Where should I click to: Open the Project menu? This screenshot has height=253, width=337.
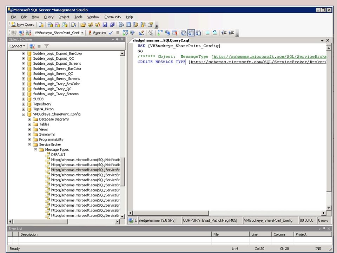tap(64, 17)
